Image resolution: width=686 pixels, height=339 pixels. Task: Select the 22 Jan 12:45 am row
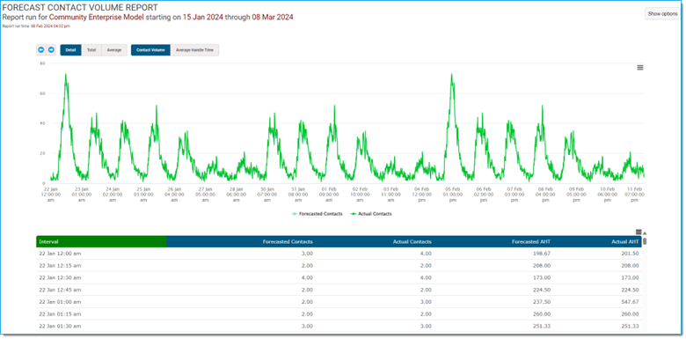(339, 290)
